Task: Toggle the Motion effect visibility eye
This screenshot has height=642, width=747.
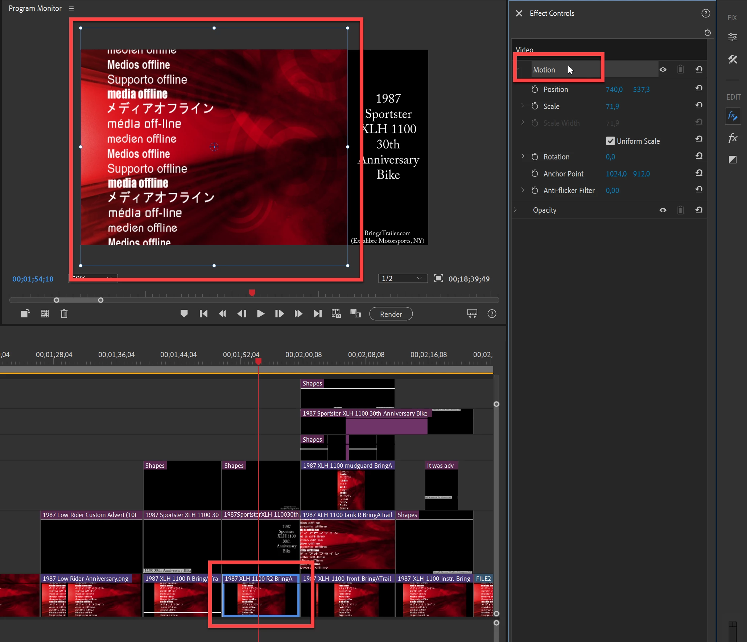Action: click(x=663, y=70)
